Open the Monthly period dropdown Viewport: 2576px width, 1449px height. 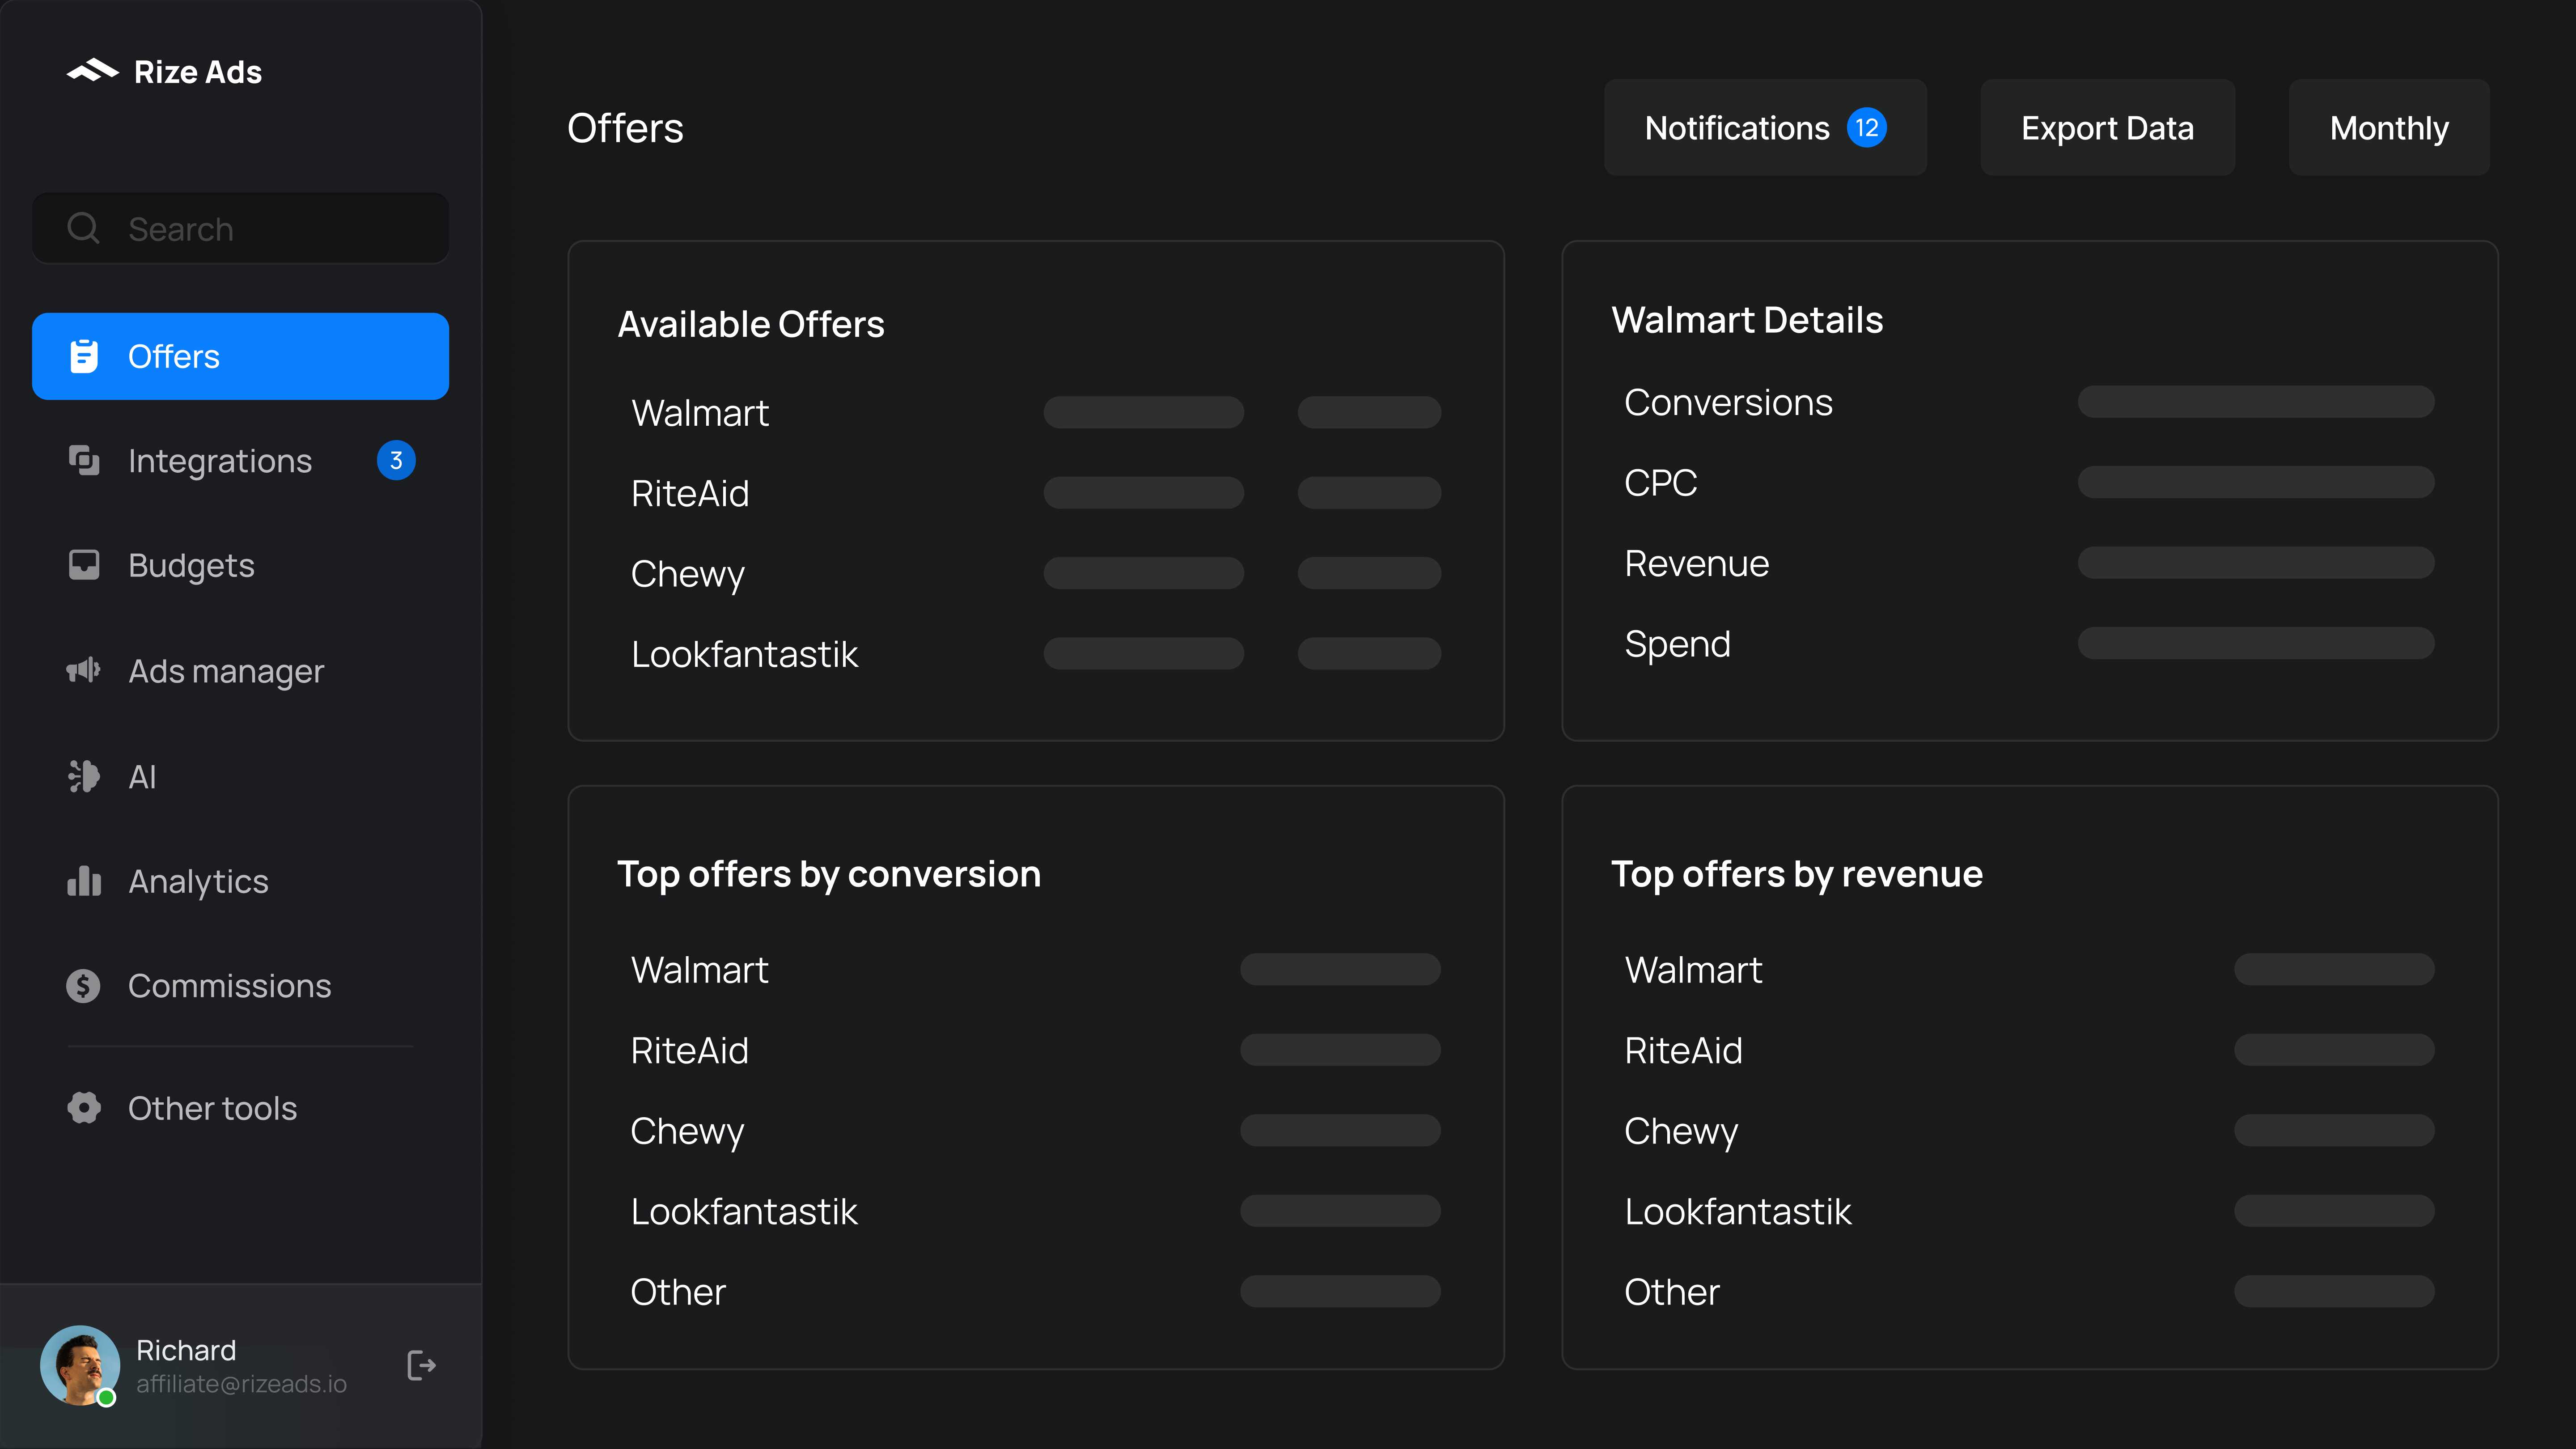(x=2388, y=128)
